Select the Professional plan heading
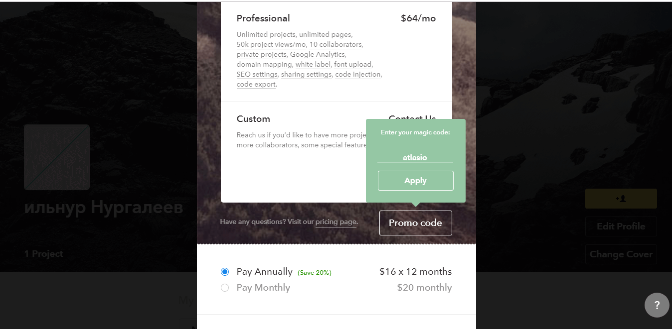672x329 pixels. click(263, 18)
